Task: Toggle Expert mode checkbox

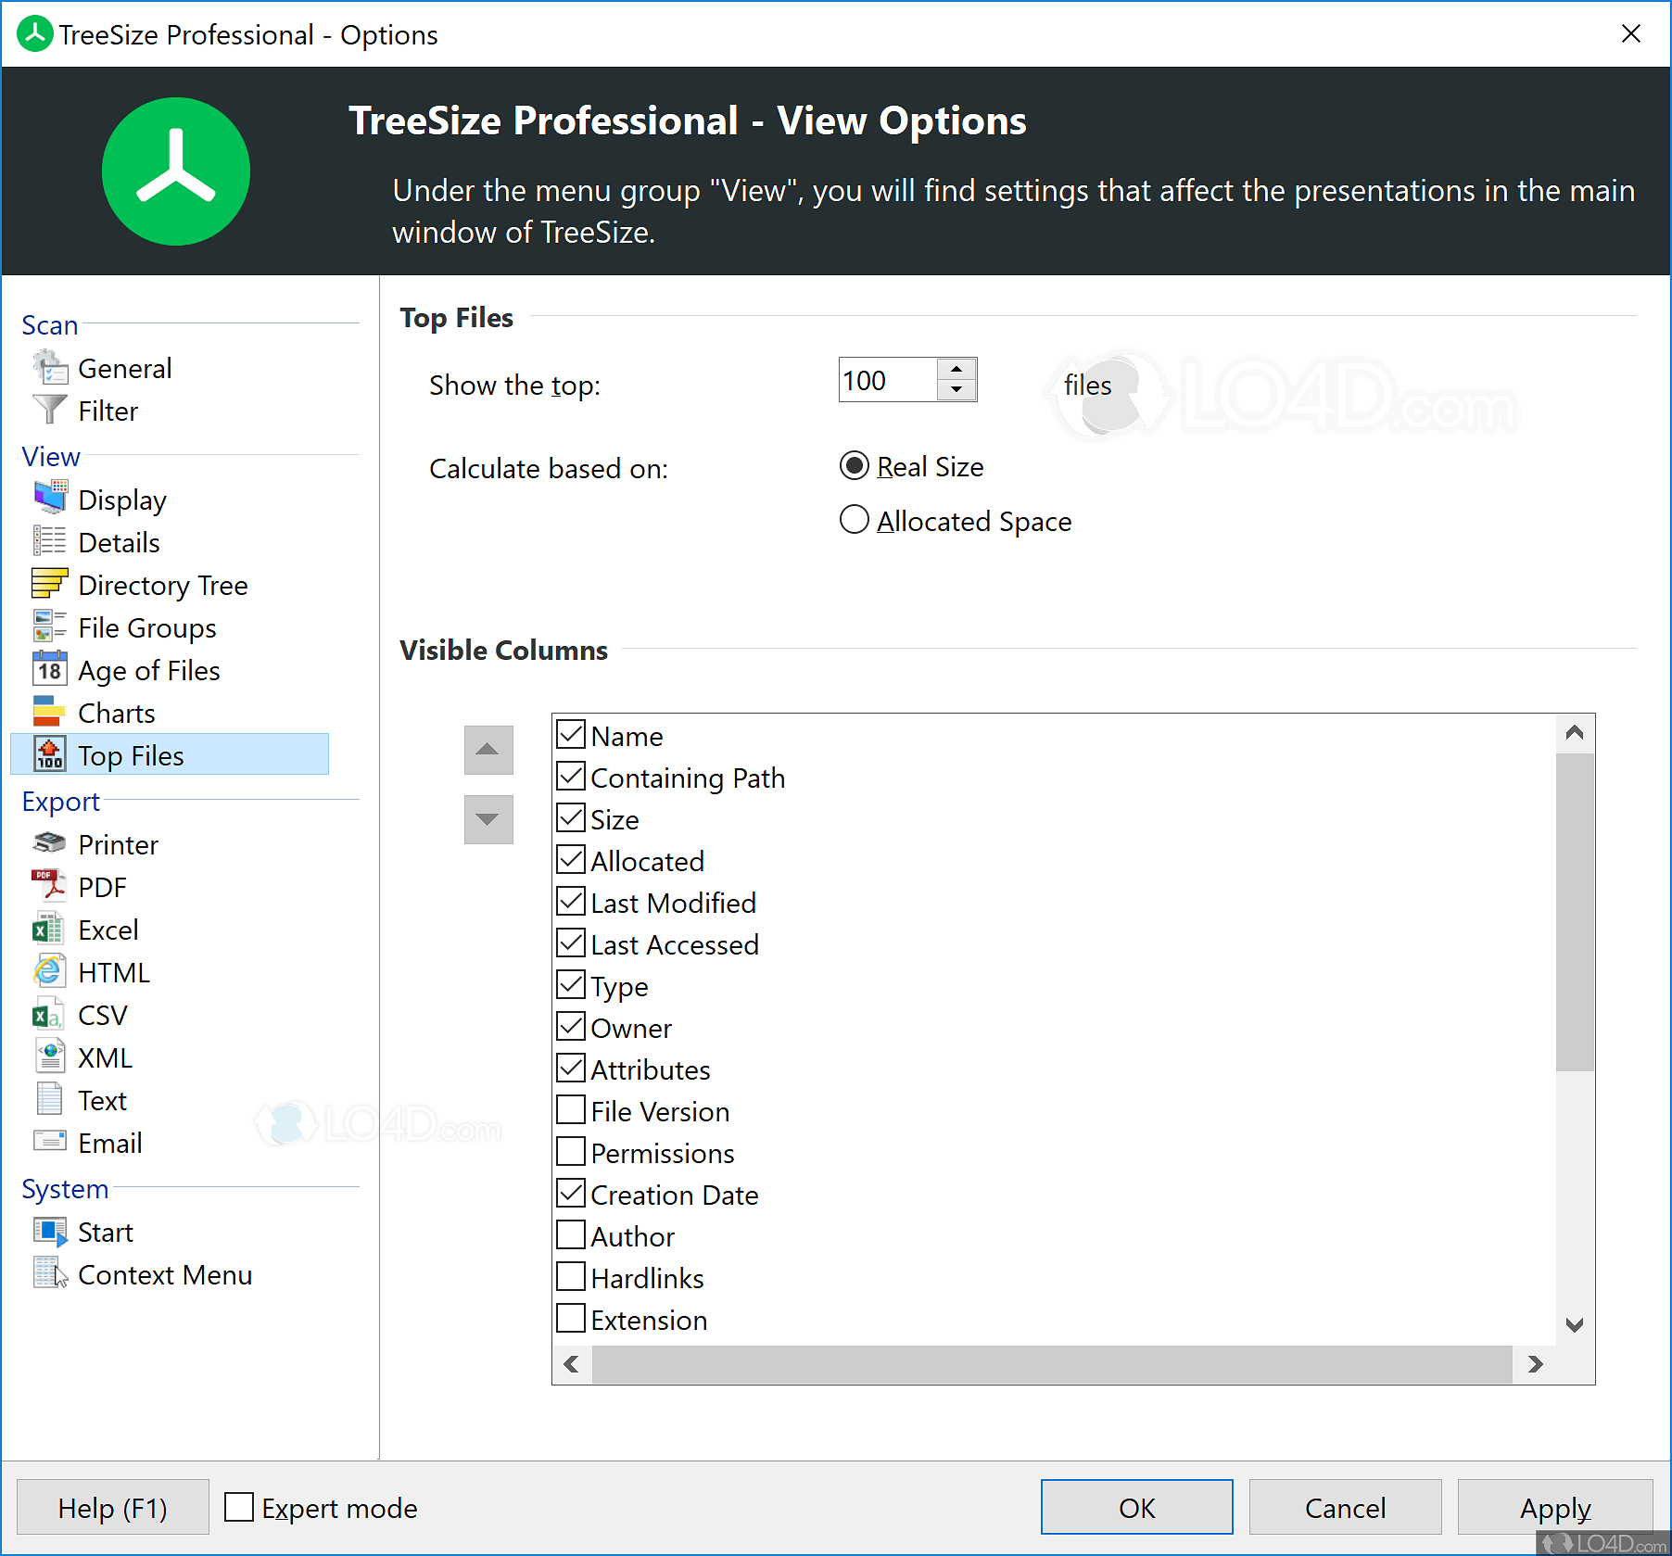Action: [239, 1507]
